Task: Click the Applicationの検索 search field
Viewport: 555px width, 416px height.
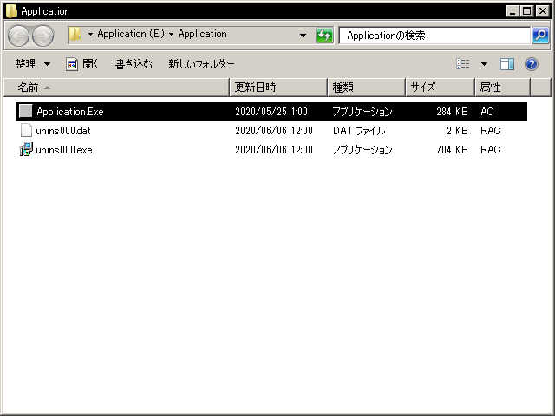Action: [x=434, y=36]
